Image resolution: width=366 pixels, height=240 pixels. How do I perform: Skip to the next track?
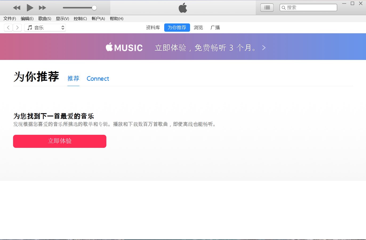[42, 7]
